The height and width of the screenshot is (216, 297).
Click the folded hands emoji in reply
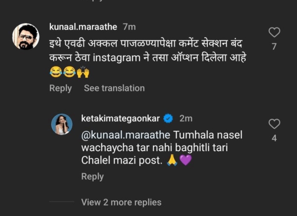coord(172,161)
